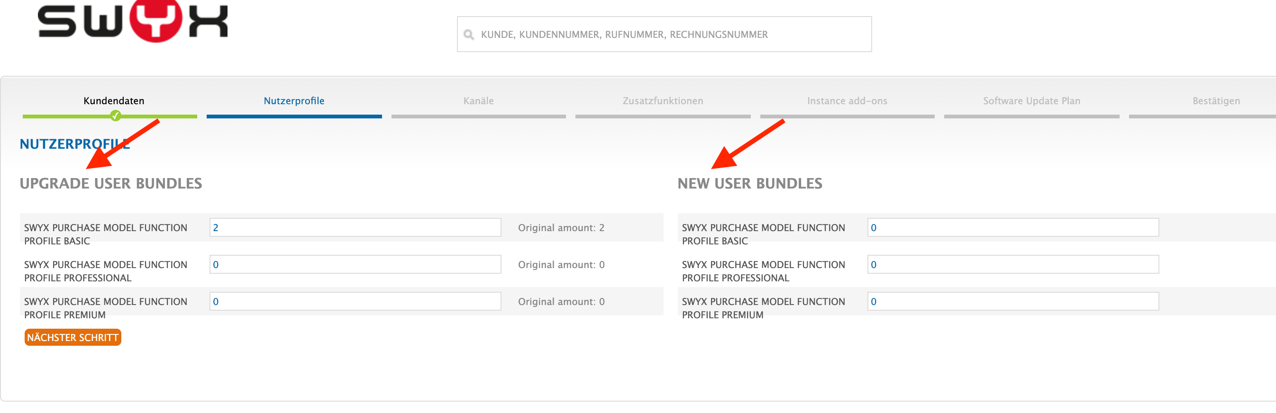Switch to Instance add-ons step
Image resolution: width=1276 pixels, height=413 pixels.
coord(847,101)
